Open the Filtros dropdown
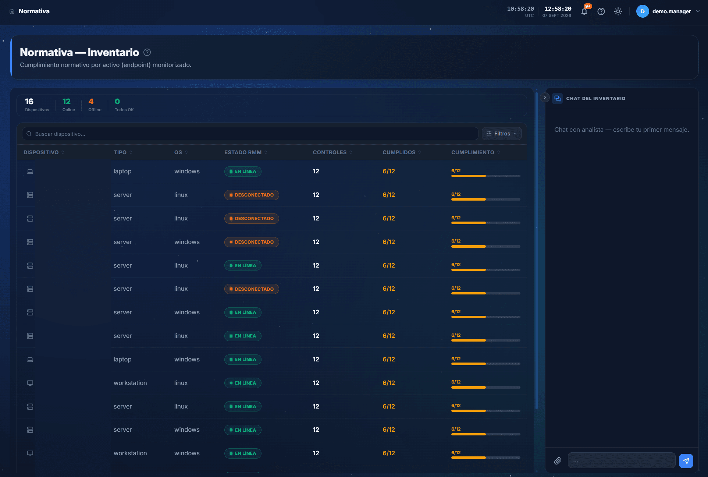708x477 pixels. tap(502, 134)
